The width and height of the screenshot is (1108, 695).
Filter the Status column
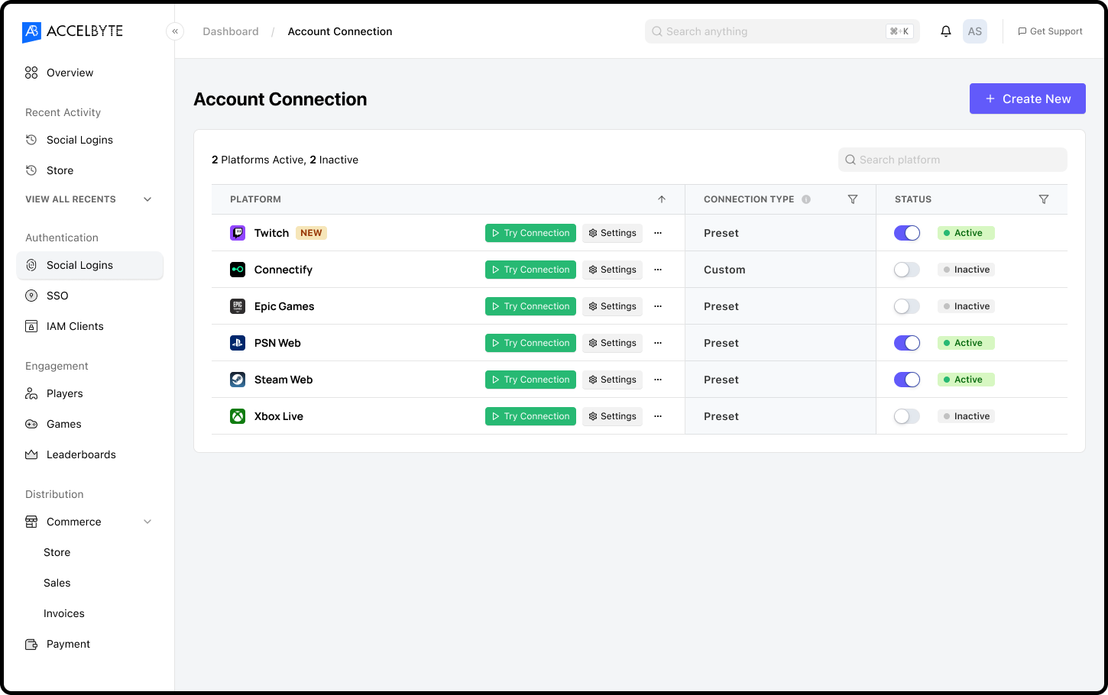[x=1043, y=199]
